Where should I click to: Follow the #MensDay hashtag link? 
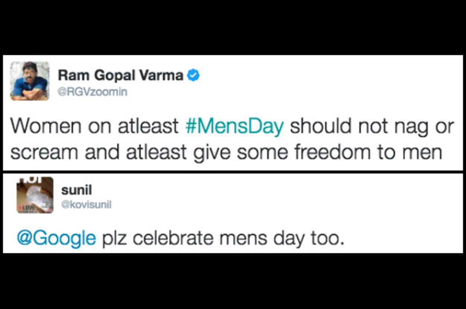coord(234,127)
